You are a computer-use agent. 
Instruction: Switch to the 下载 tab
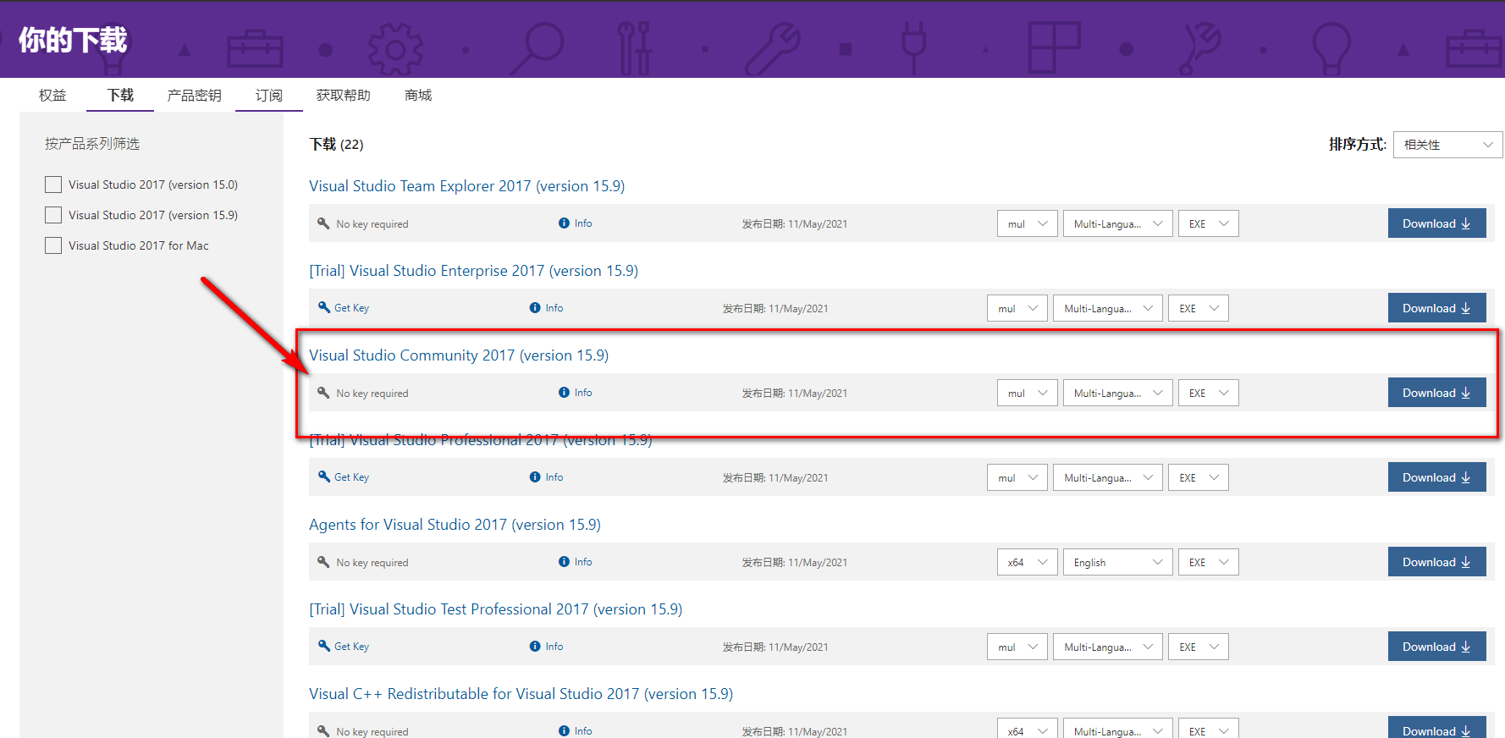click(120, 95)
